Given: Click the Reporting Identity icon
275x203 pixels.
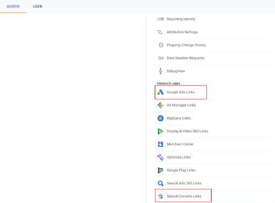Looking at the screenshot, I should tap(161, 19).
